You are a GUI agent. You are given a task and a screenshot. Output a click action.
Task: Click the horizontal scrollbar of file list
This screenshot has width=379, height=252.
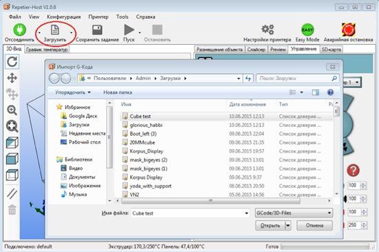pyautogui.click(x=211, y=201)
